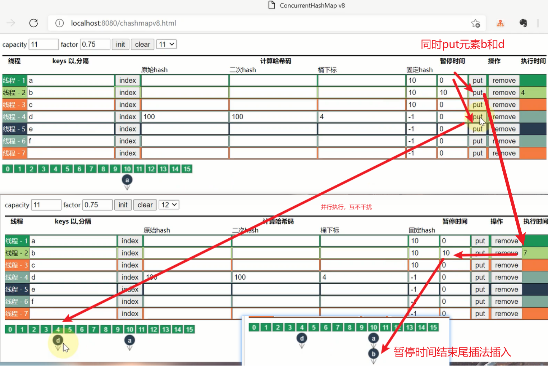Click node 'd' in the inset bucket view
Image resolution: width=548 pixels, height=367 pixels.
click(x=302, y=338)
